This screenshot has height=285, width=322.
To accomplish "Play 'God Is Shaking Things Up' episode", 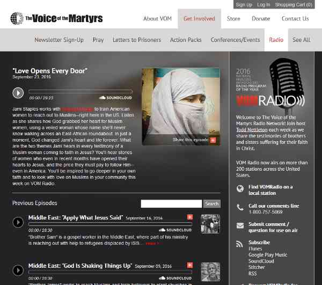I will (18, 270).
